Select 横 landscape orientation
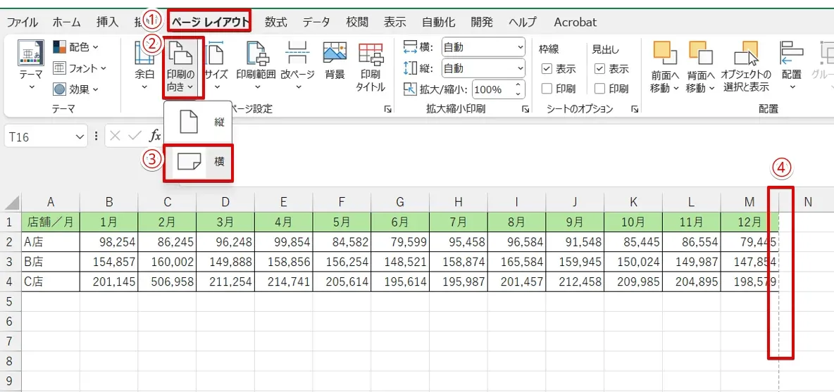834x392 pixels. pyautogui.click(x=199, y=162)
